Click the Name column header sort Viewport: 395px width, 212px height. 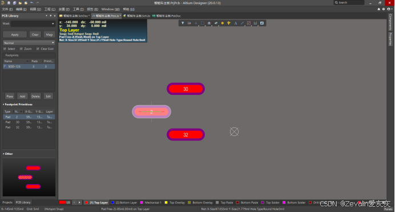click(x=16, y=61)
